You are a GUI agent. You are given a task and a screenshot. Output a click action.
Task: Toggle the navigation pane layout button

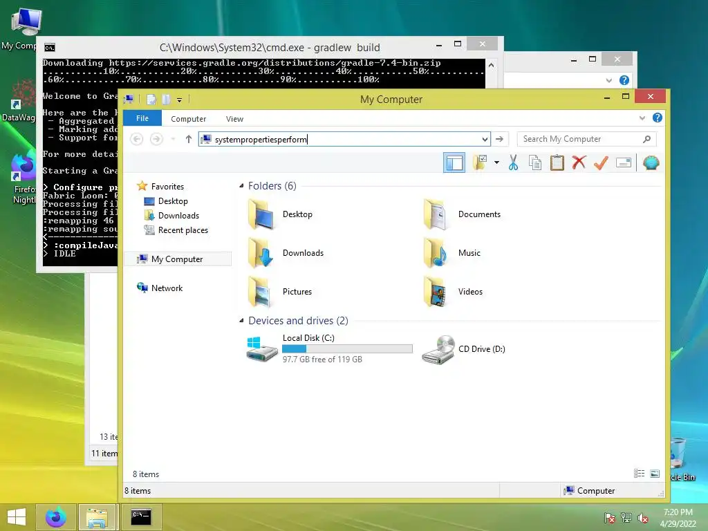click(454, 162)
